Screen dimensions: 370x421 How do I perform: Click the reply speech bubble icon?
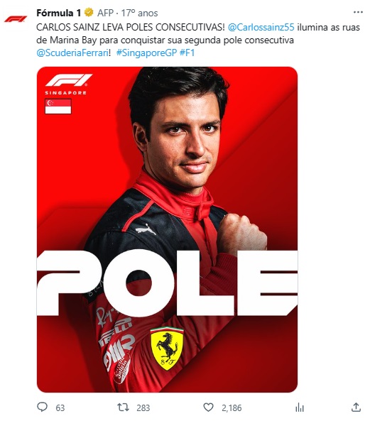42,407
